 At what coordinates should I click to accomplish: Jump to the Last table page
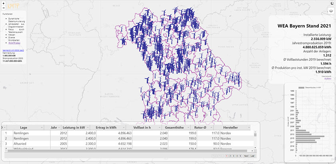click(x=253, y=156)
